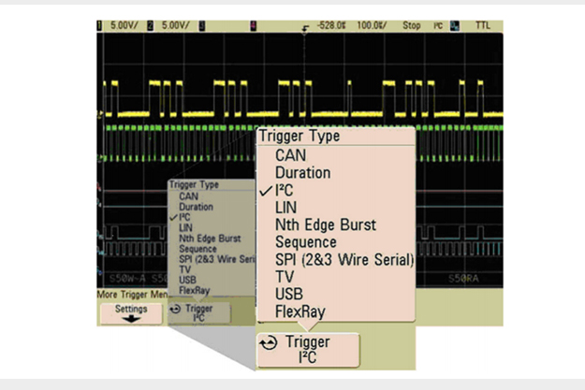
Task: Select the checked I²C option in enlarged menu
Action: [285, 190]
